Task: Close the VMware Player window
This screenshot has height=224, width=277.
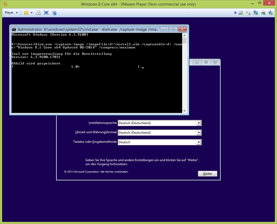Action: coord(269,3)
